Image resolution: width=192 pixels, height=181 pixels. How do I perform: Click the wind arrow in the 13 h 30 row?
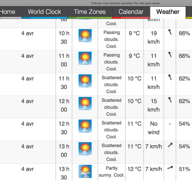coord(170,167)
